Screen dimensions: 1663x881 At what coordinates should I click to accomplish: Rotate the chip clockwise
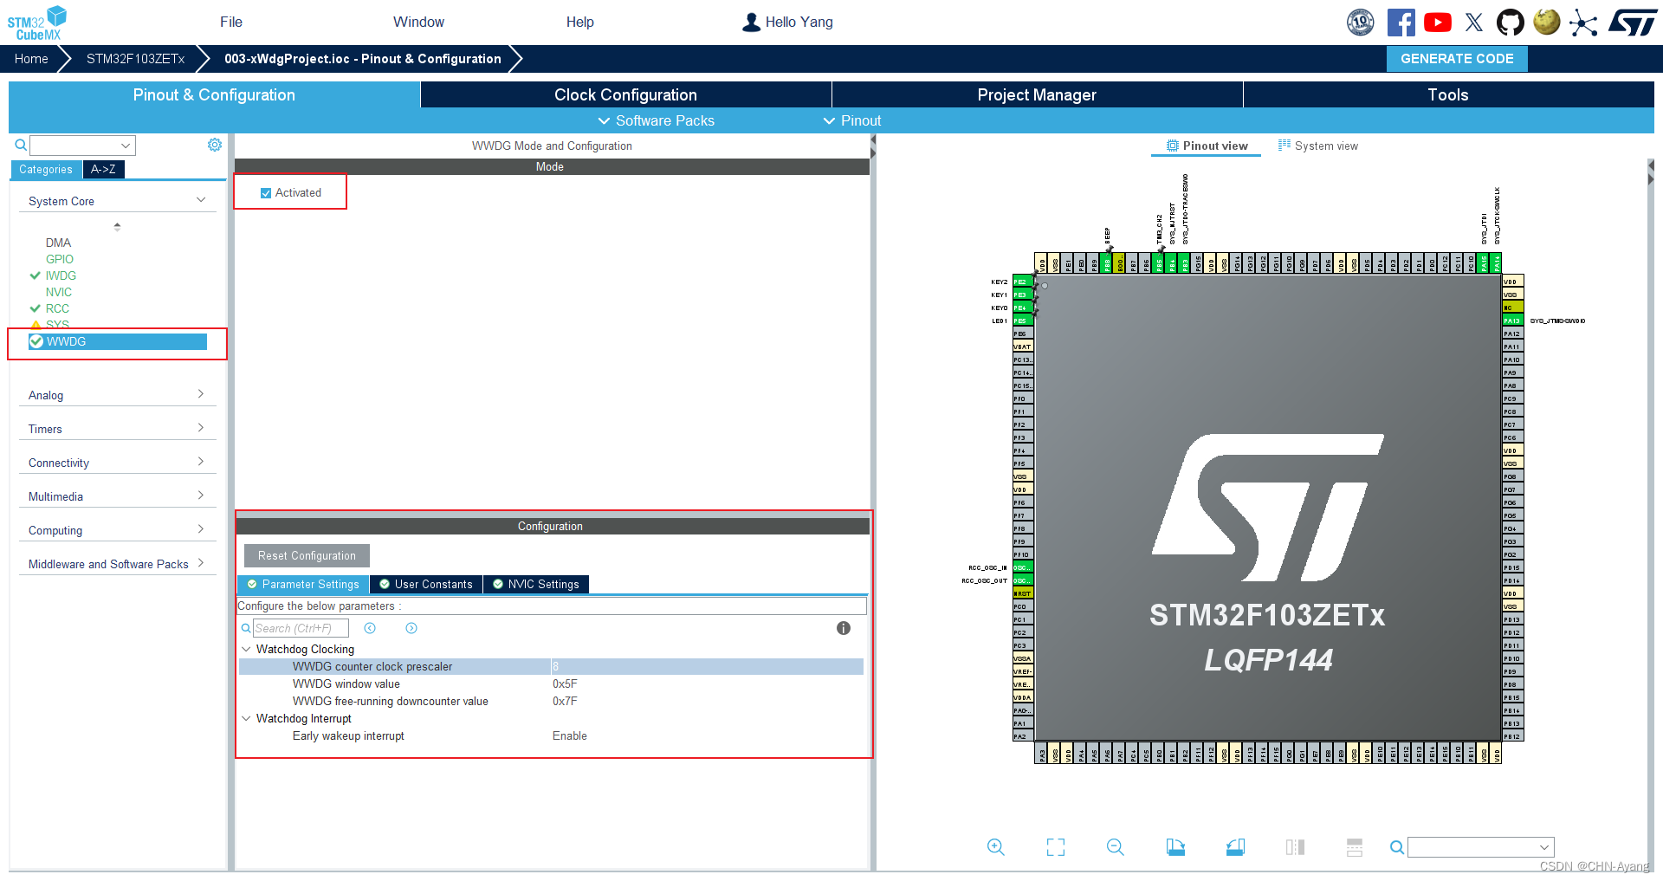click(x=1175, y=847)
